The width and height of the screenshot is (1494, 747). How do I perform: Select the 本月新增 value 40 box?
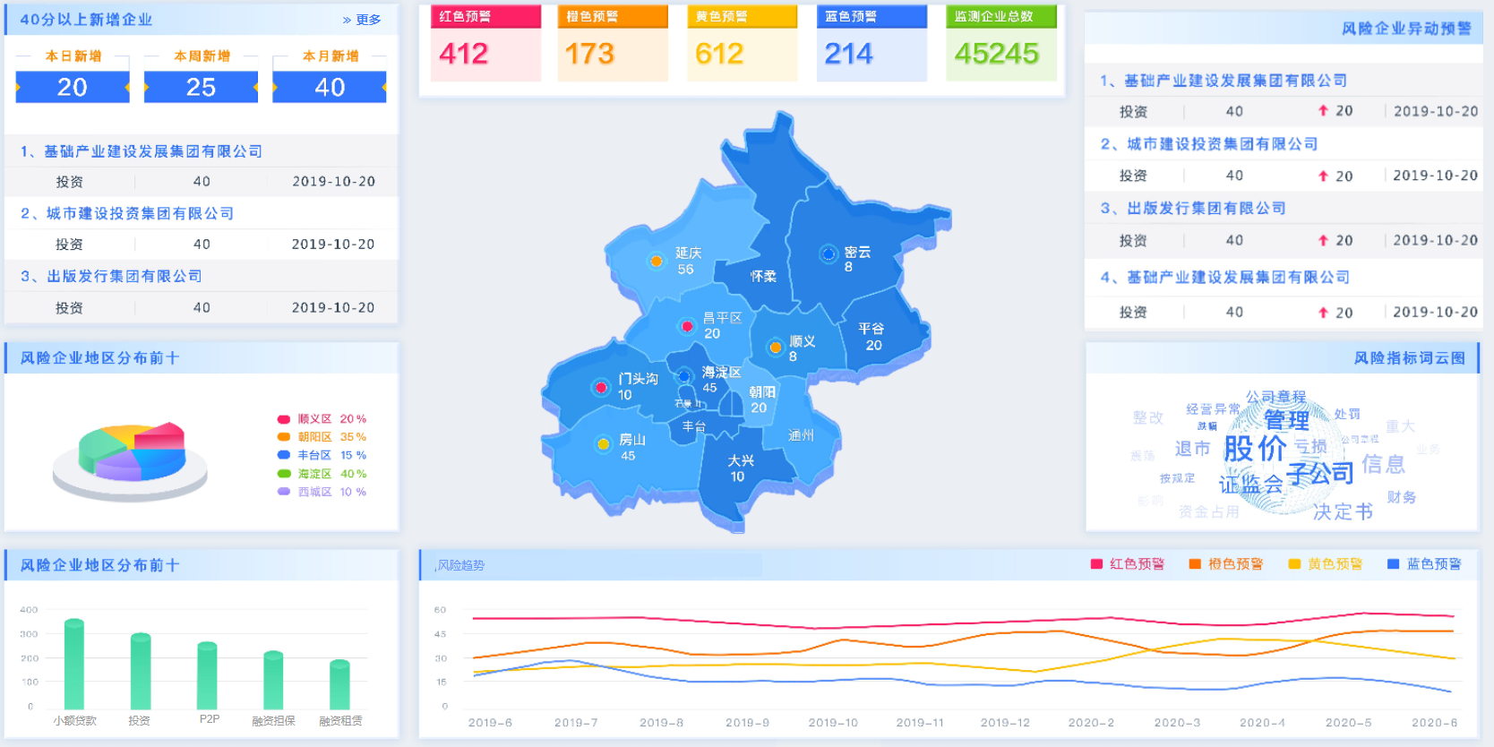[x=330, y=87]
